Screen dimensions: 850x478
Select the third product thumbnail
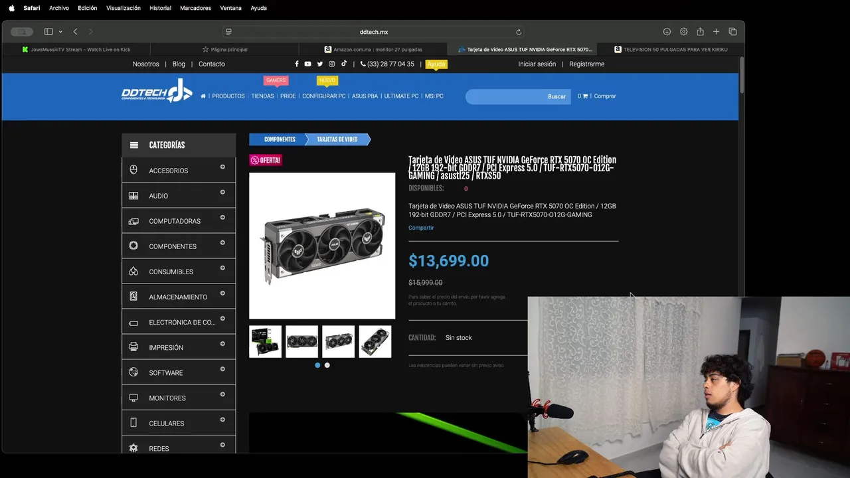pos(339,341)
